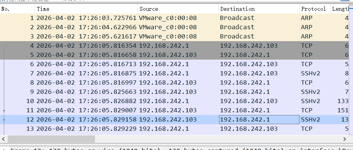Click the SSHv2 protocol cell of packet 12
The image size is (353, 150).
[x=311, y=120]
